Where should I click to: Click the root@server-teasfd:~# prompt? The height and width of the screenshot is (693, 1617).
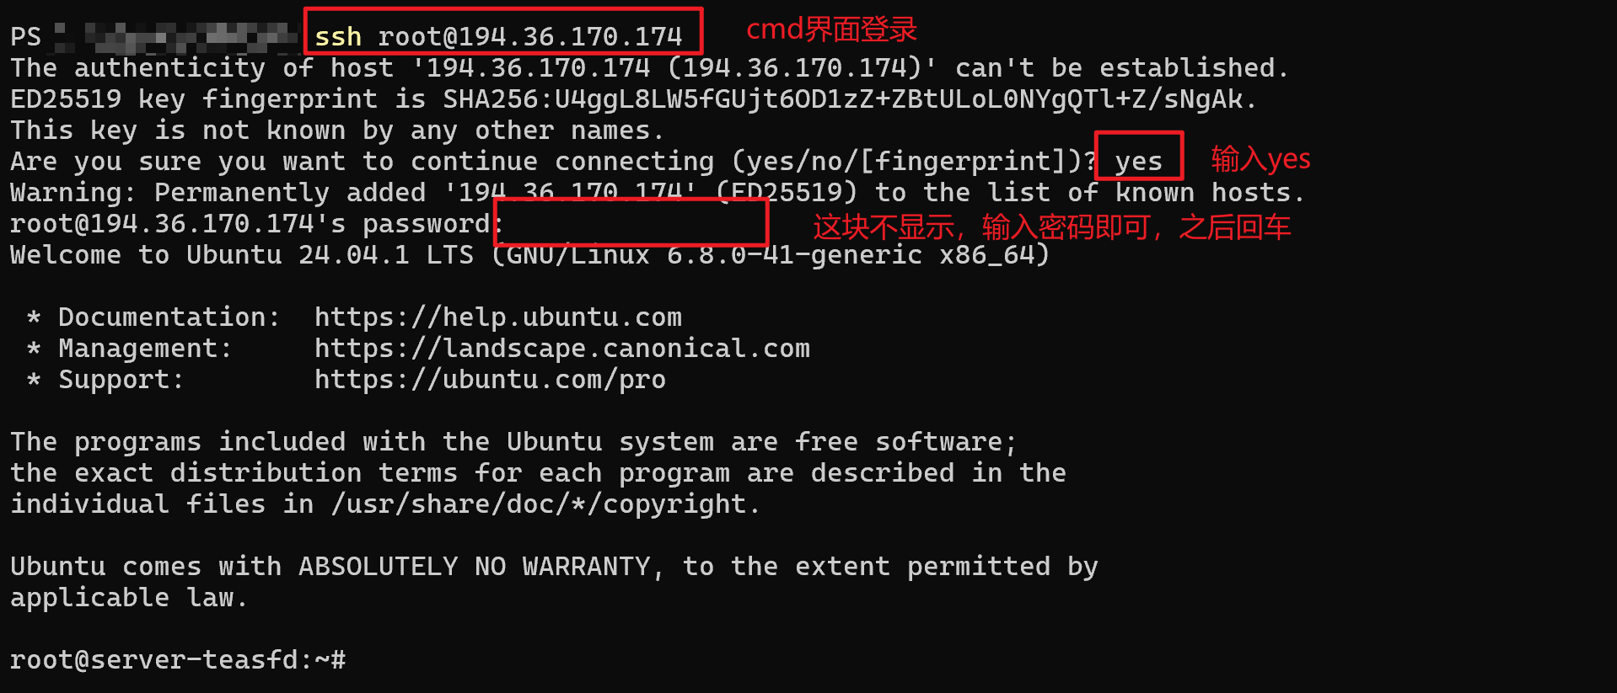[x=178, y=659]
